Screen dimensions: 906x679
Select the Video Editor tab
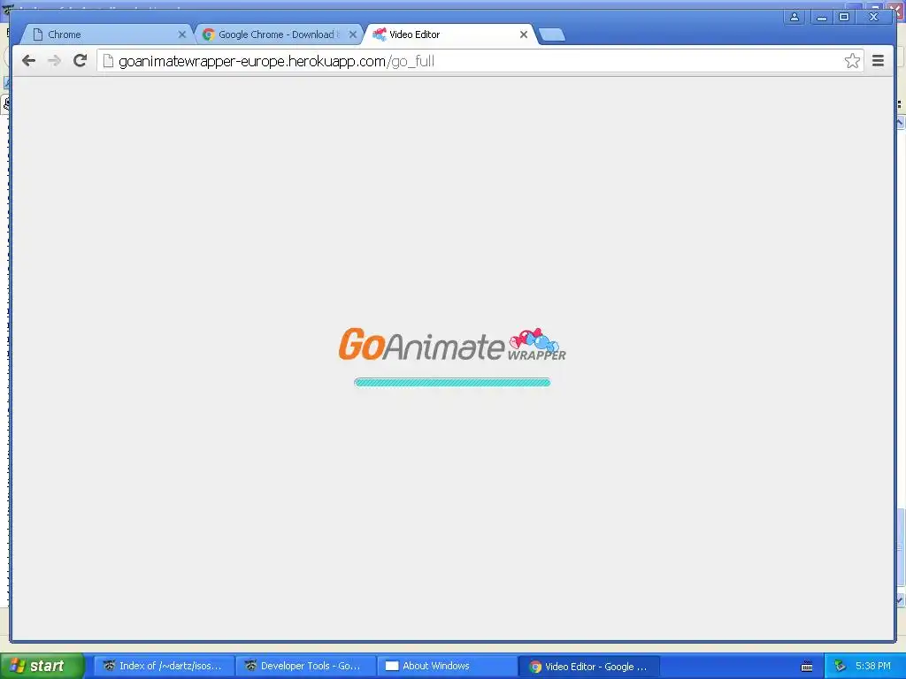(x=448, y=34)
